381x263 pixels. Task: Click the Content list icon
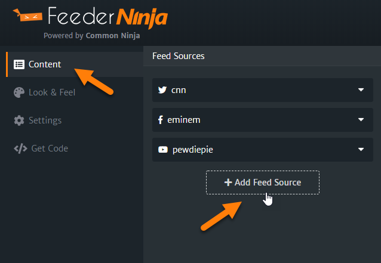[19, 64]
